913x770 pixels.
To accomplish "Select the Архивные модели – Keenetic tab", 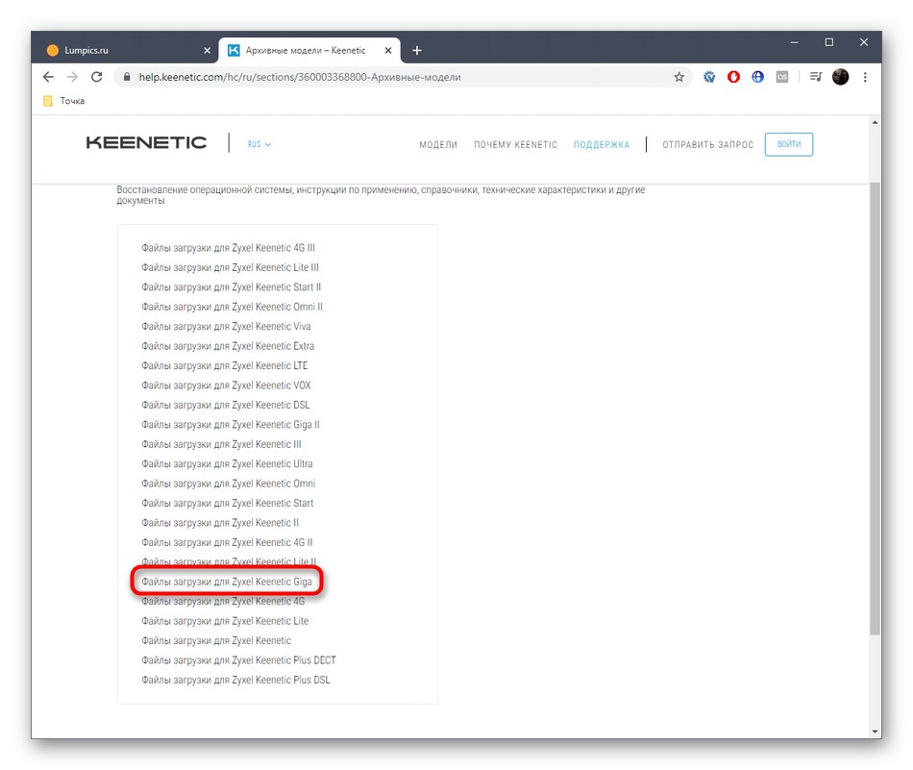I will pos(308,51).
